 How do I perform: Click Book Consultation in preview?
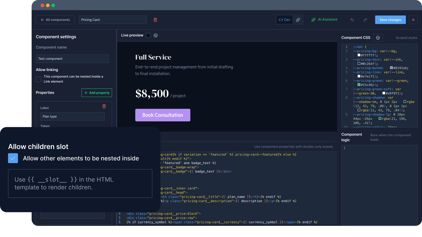click(163, 115)
